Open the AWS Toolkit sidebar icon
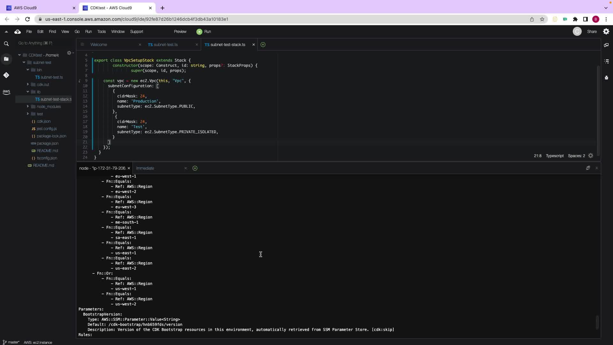 [6, 92]
